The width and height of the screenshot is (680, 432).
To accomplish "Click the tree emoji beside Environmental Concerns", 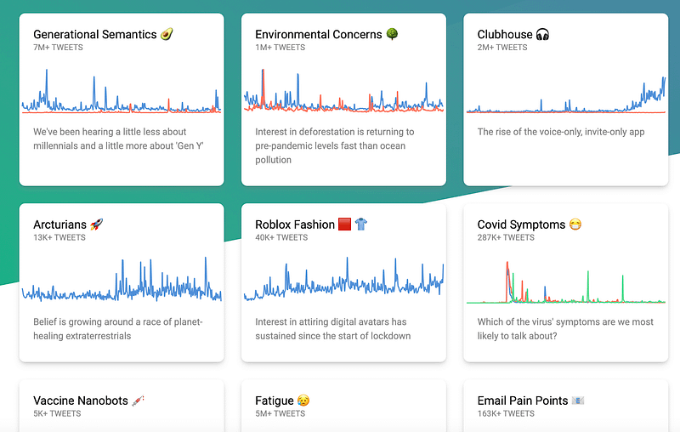I will coord(392,34).
